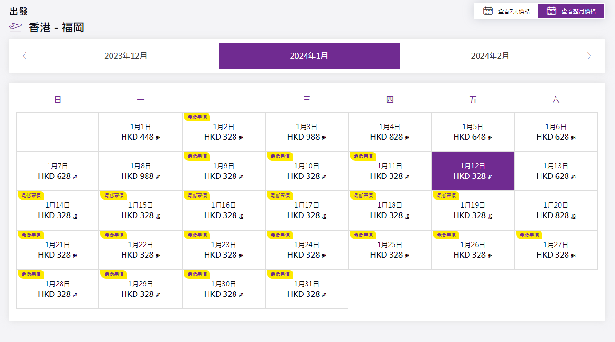Pick 1月5日 priced at HKD 648
The height and width of the screenshot is (342, 615).
point(473,132)
